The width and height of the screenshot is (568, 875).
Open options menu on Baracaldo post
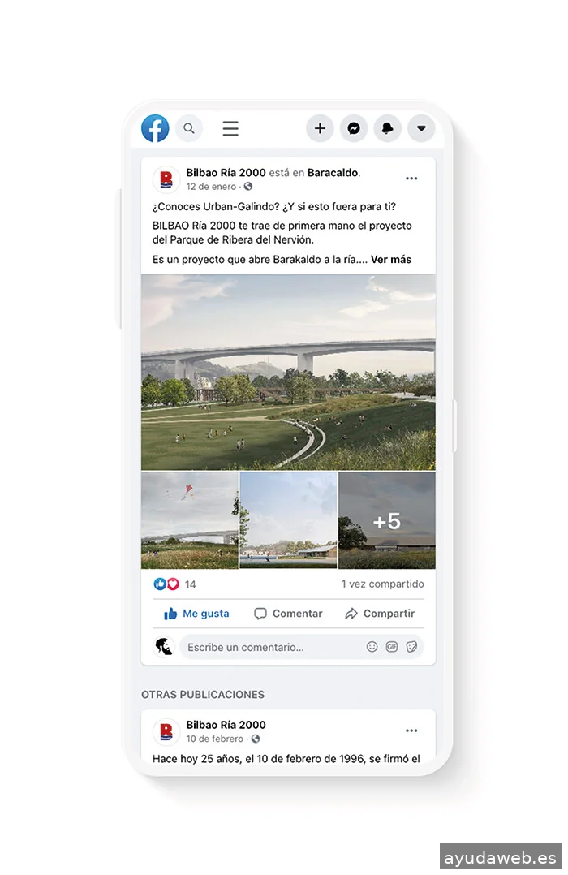point(411,179)
